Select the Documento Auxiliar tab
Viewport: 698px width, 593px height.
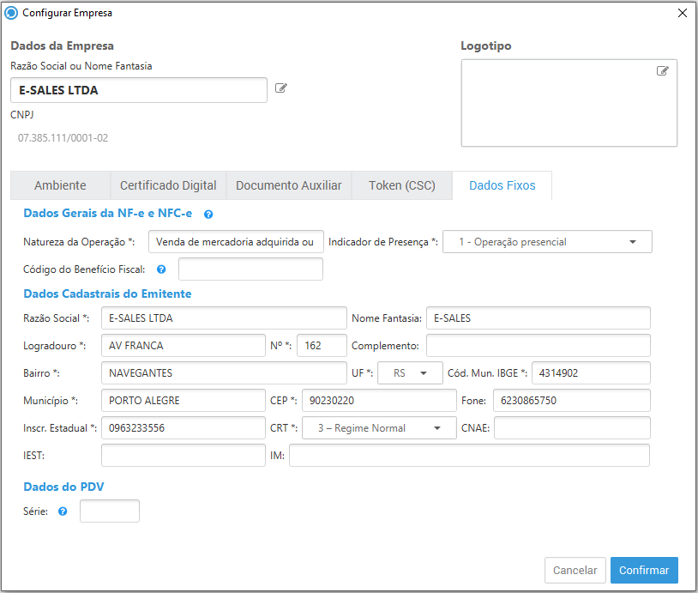tap(289, 185)
